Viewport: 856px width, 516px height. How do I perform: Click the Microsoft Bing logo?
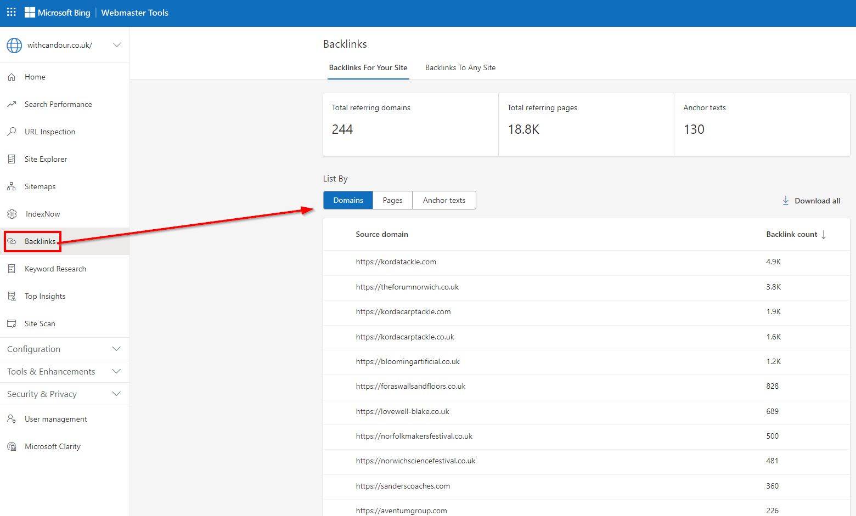point(57,13)
